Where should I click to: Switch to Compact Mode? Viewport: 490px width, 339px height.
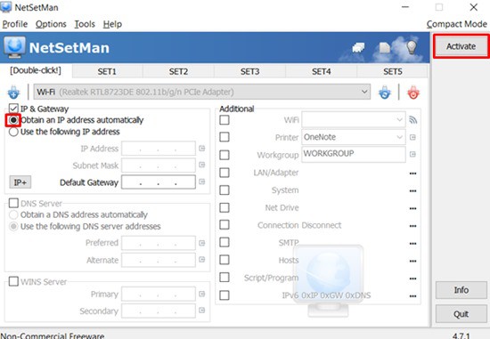tap(456, 24)
